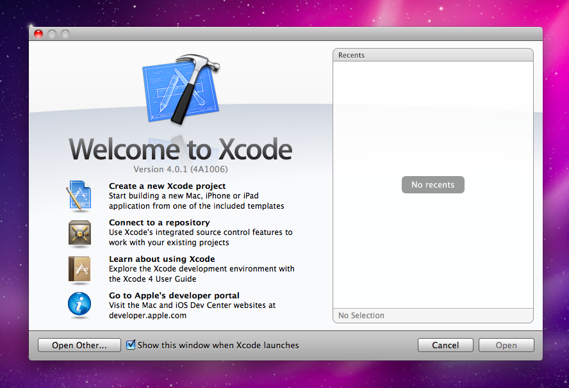569x388 pixels.
Task: Click the Cancel button
Action: (x=445, y=345)
